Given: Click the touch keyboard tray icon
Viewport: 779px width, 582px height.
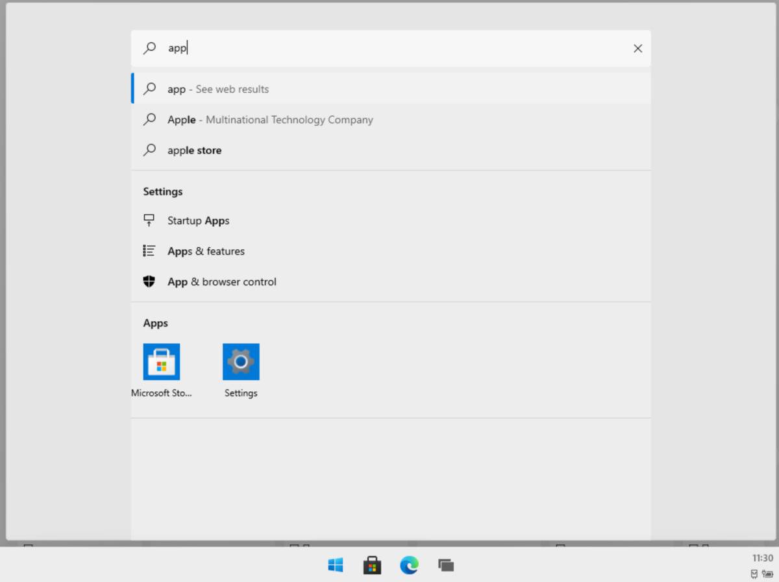Looking at the screenshot, I should point(754,574).
